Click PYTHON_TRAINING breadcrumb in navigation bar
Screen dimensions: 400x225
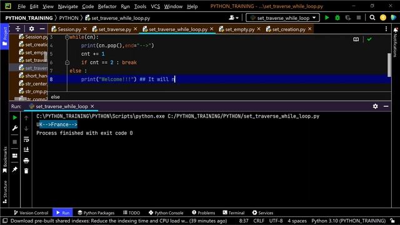pyautogui.click(x=29, y=18)
